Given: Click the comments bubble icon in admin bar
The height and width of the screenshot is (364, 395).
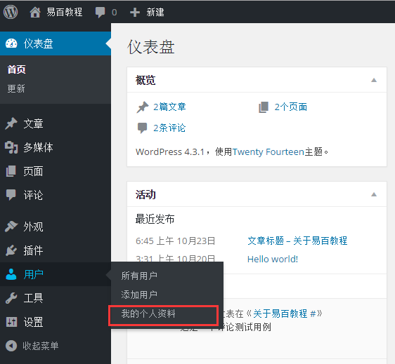Looking at the screenshot, I should coord(100,13).
